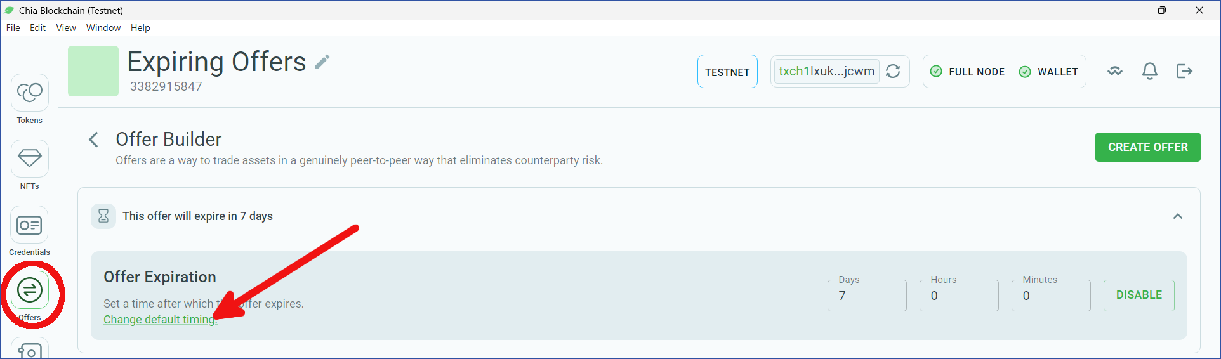Open the Window menu
The image size is (1221, 359).
[103, 28]
